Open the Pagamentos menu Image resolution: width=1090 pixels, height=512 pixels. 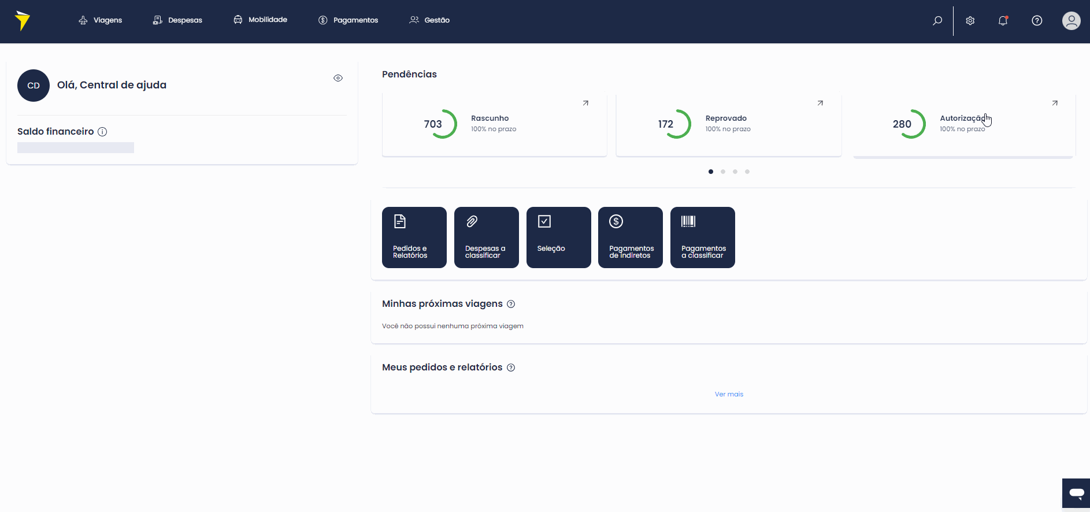point(348,20)
